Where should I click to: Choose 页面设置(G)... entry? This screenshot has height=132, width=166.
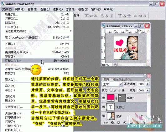coord(37,113)
